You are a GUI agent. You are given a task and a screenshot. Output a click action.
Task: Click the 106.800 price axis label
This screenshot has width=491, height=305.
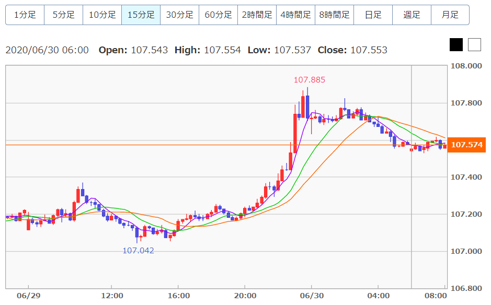[466, 288]
